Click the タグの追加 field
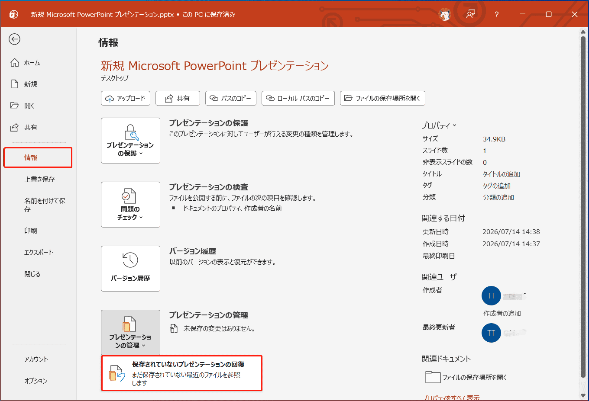 pos(496,186)
